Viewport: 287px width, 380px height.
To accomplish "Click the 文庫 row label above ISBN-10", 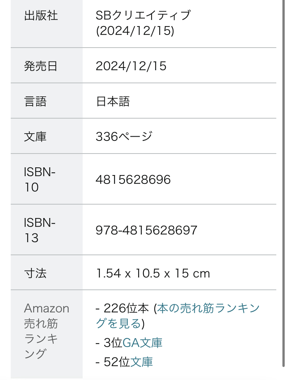I will (x=35, y=137).
